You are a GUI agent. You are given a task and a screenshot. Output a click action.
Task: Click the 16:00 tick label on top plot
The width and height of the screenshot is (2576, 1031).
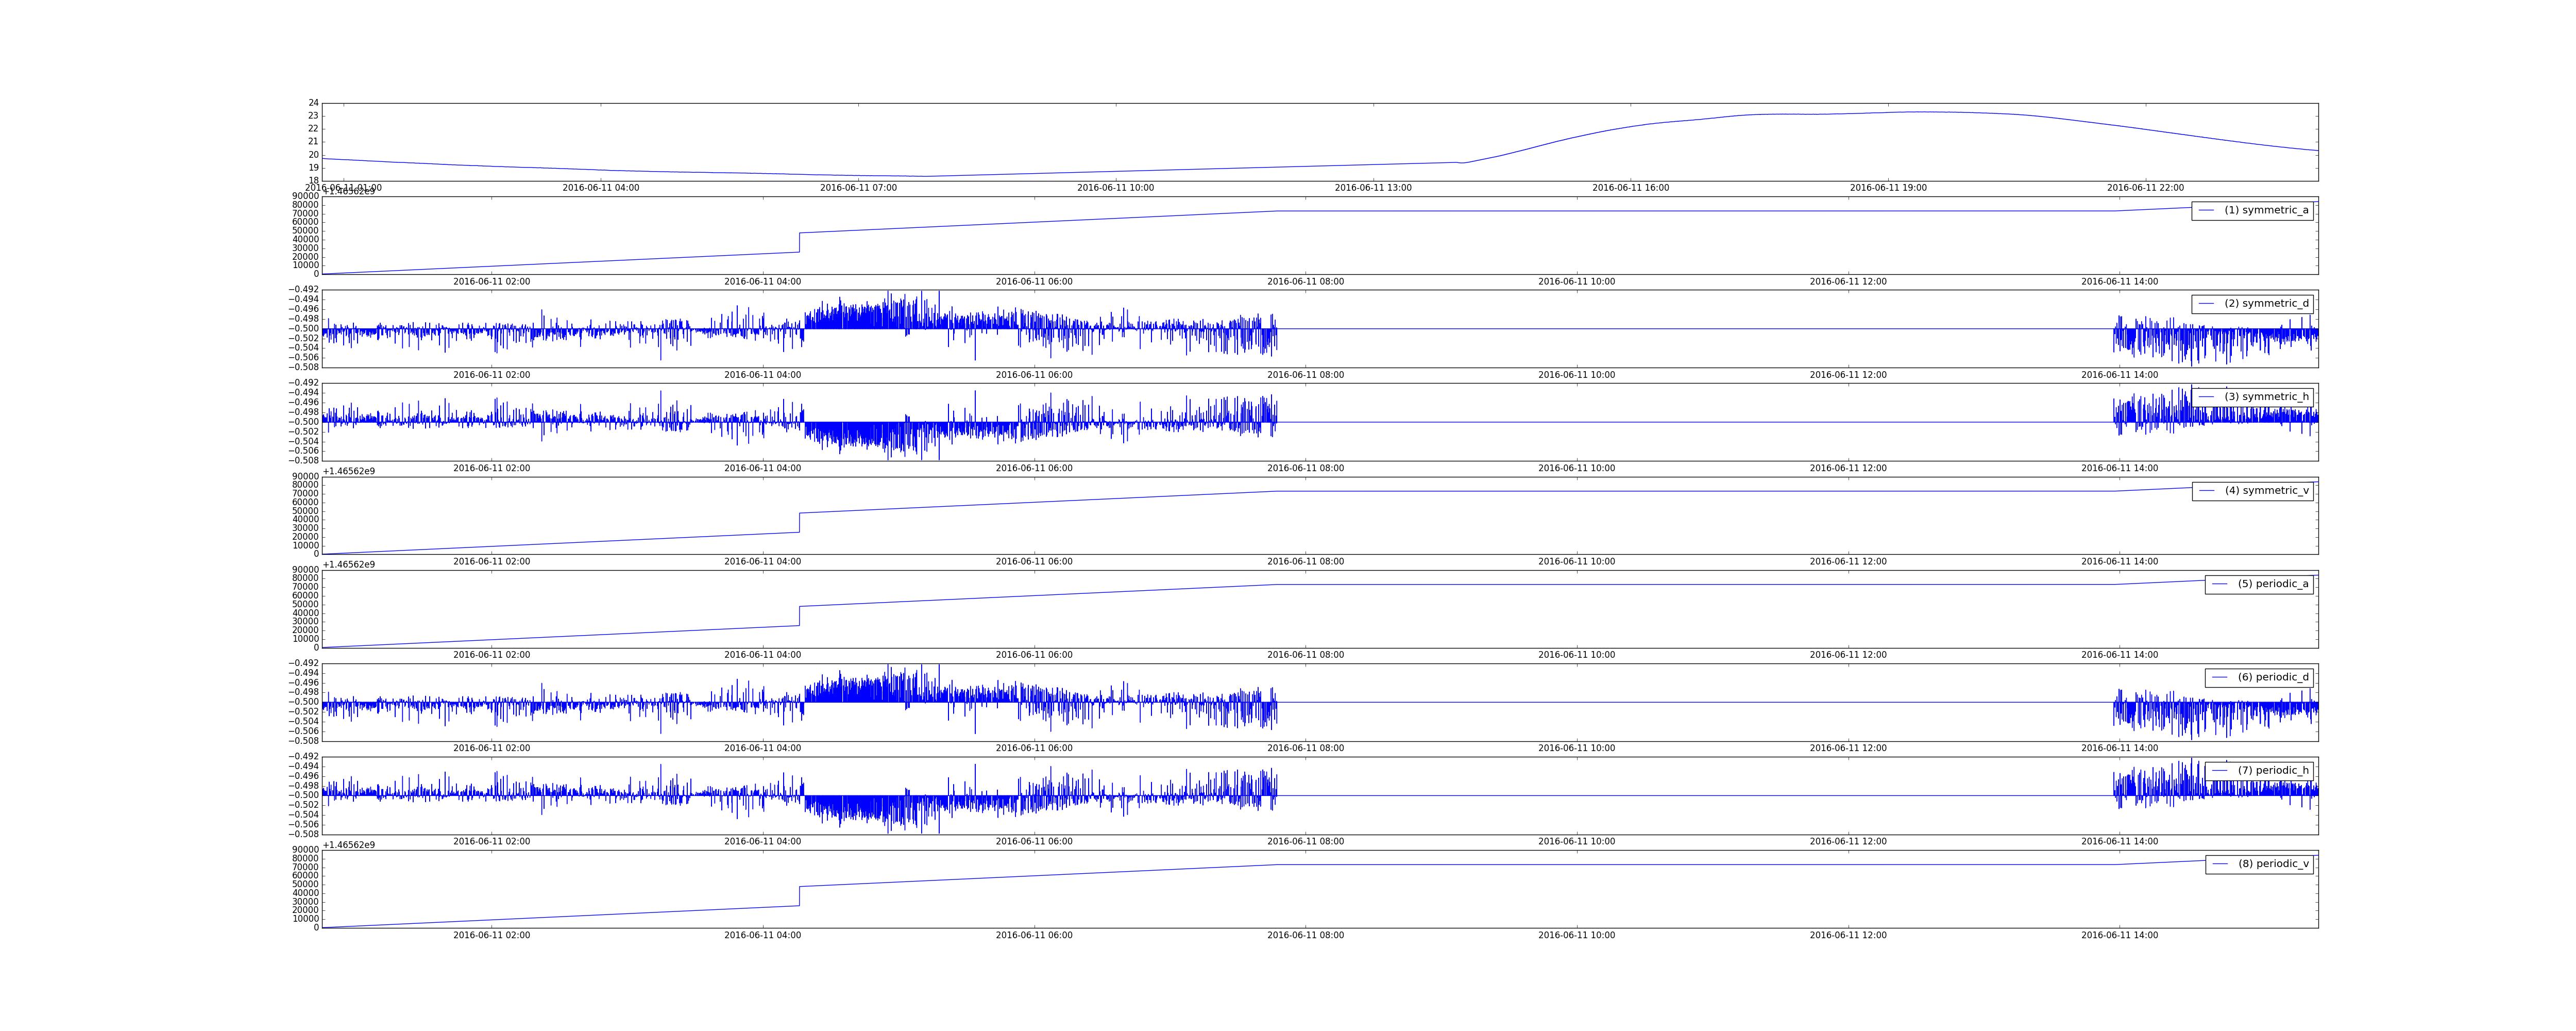(x=1630, y=188)
